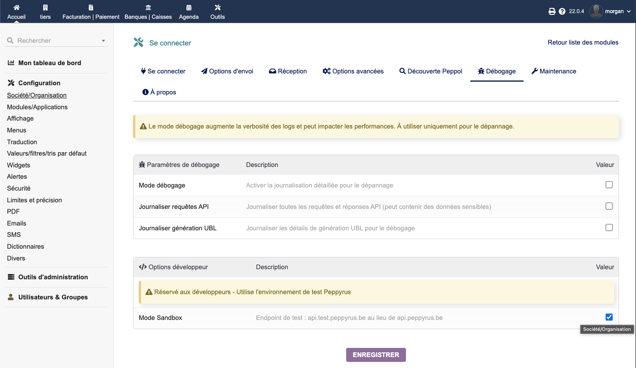Screen dimensions: 636x368
Task: Click the printer icon in top bar
Action: (x=552, y=11)
